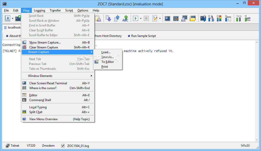This screenshot has height=151, width=261.
Task: Click the last toolbar icon with disc
Action: 247,18
